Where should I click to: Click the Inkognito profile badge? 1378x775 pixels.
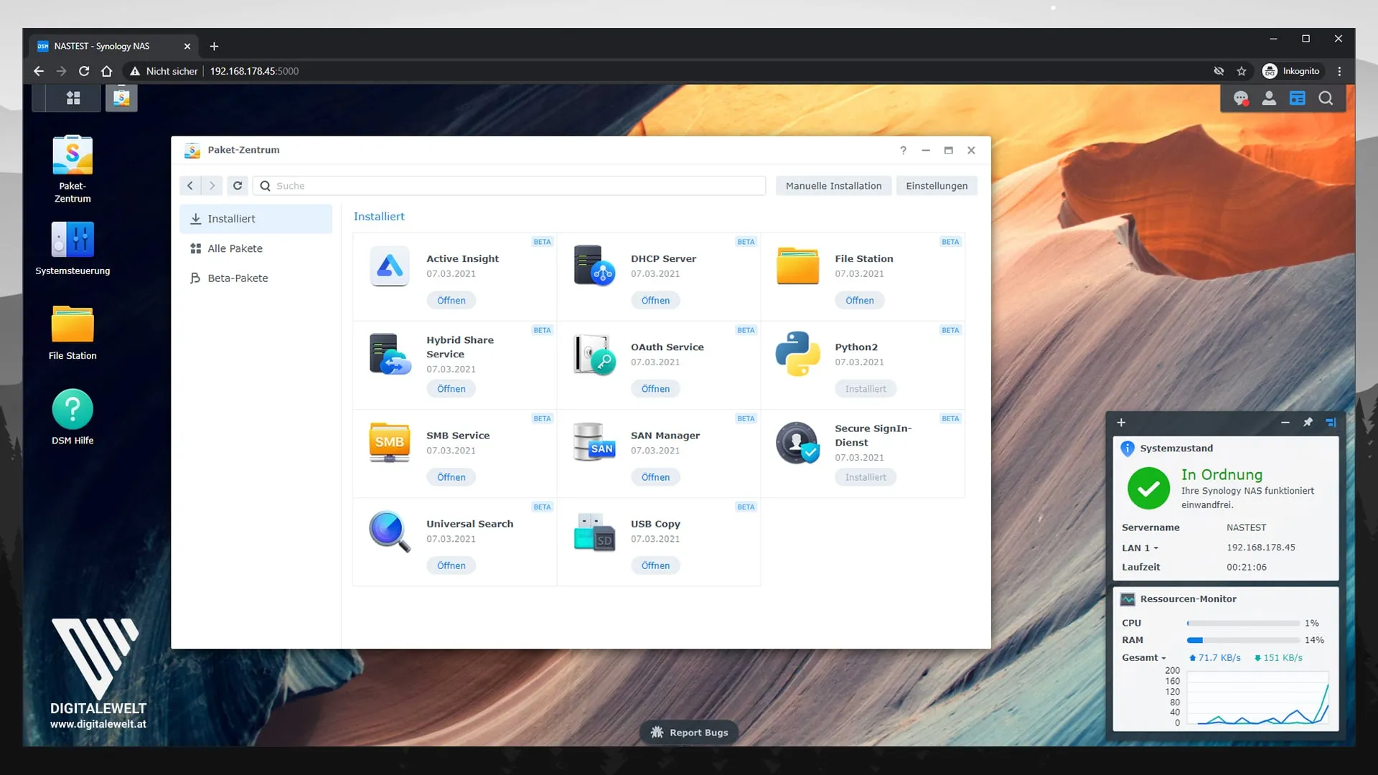[x=1291, y=71]
